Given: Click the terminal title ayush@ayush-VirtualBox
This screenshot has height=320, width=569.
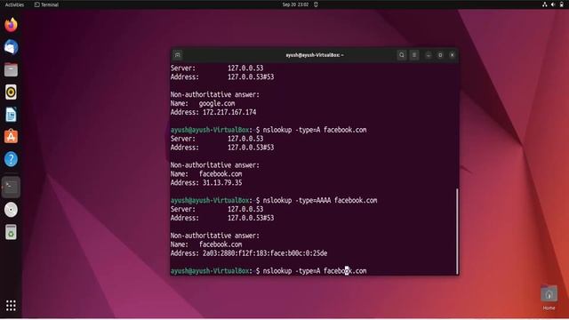Looking at the screenshot, I should click(315, 55).
